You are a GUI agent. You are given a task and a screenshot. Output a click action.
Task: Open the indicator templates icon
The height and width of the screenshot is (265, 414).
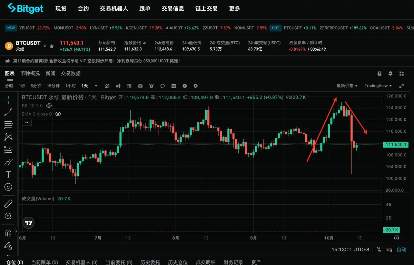129,86
